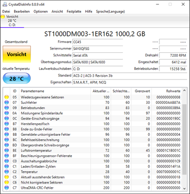190x194 pixels.
Task: Click the blue status icon for Laden/Entladen-Zyklen
Action: (6, 166)
